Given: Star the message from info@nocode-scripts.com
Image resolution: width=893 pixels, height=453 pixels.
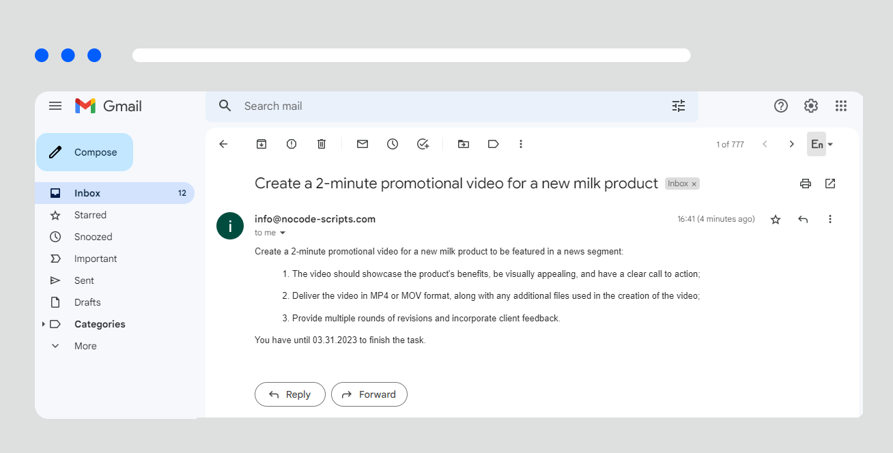Looking at the screenshot, I should click(776, 220).
